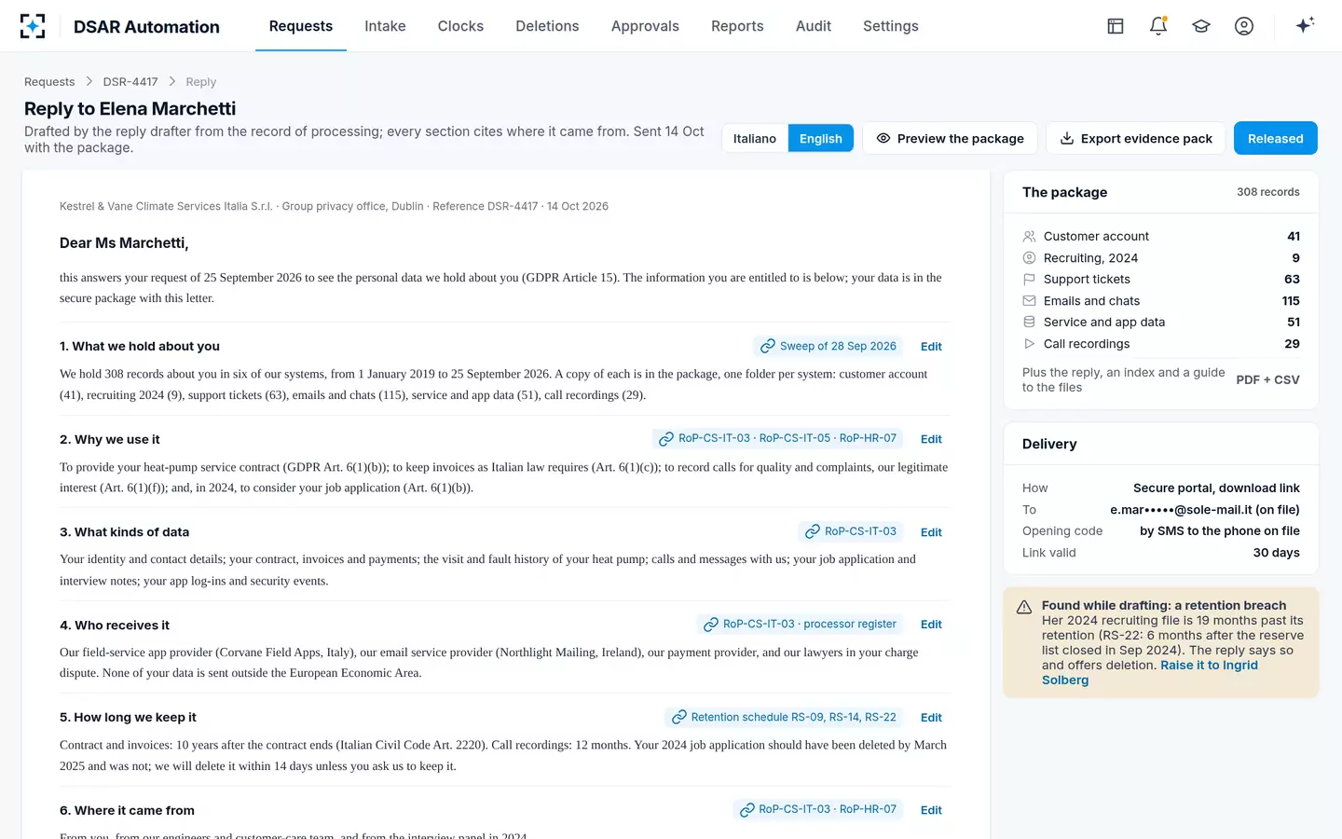This screenshot has width=1342, height=839.
Task: Click the Call recordings play icon
Action: pyautogui.click(x=1029, y=344)
